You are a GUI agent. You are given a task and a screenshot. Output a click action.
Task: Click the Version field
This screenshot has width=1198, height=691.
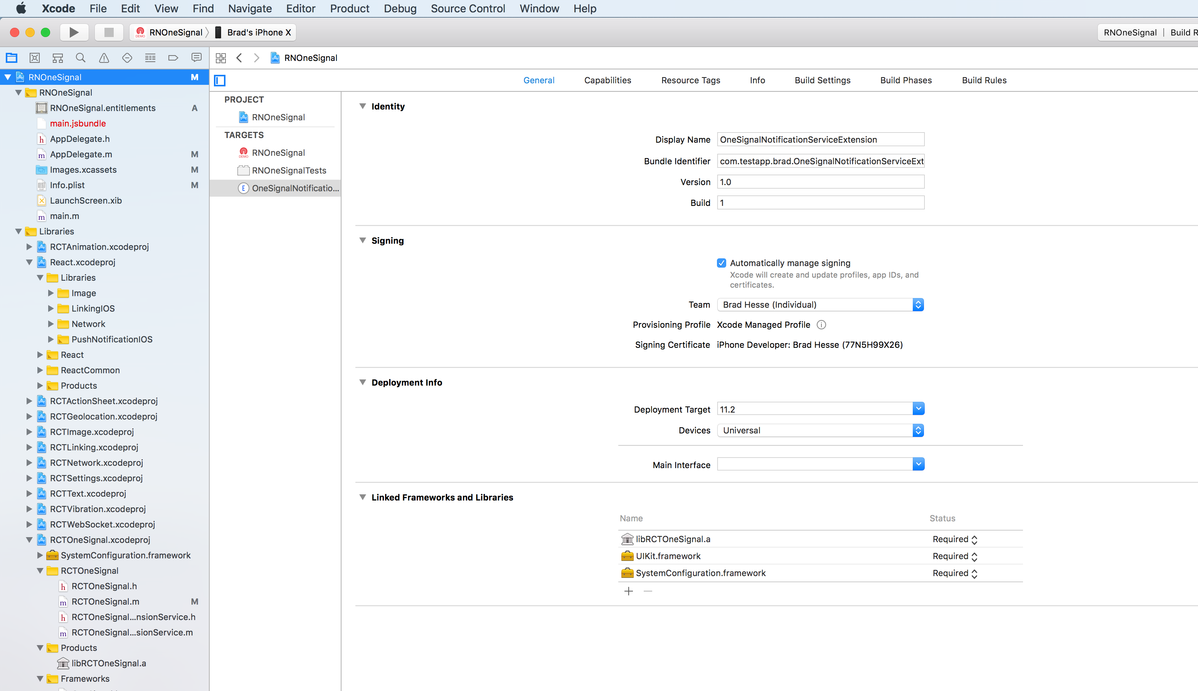821,182
